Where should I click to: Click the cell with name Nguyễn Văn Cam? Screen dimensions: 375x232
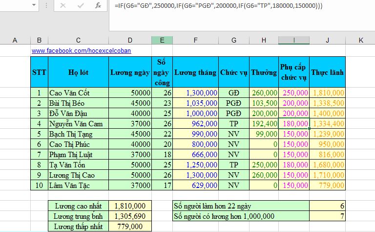click(78, 124)
